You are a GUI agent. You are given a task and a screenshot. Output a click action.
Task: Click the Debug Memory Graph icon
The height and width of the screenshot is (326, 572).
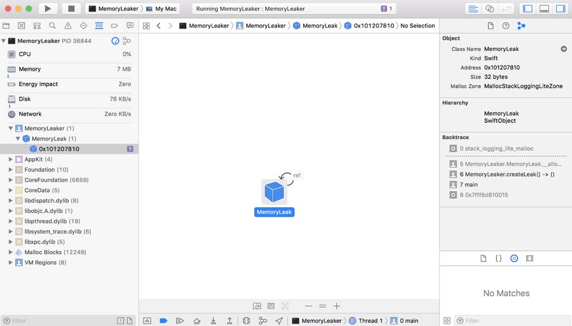[x=263, y=321]
